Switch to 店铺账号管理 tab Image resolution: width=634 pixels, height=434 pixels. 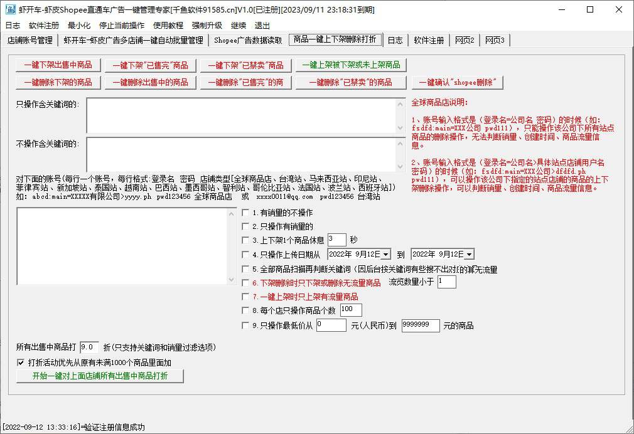30,40
